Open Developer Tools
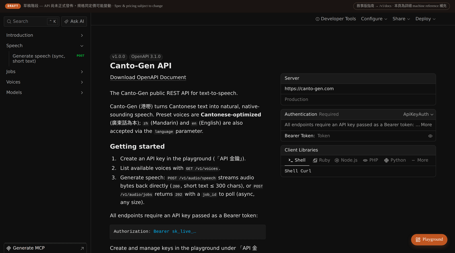455x253 pixels. (336, 19)
